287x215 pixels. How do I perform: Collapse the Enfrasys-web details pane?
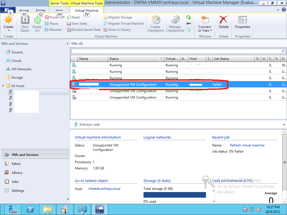[284, 124]
